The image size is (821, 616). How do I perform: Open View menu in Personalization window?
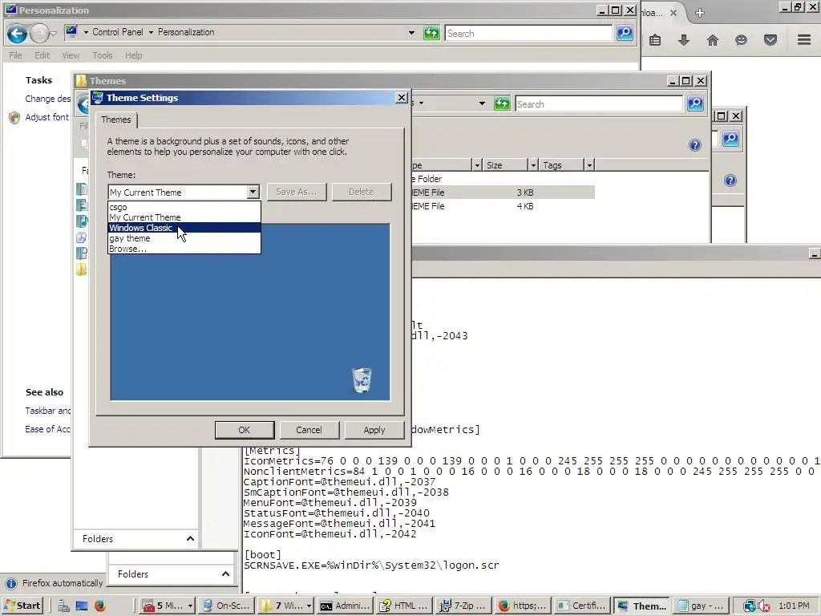click(x=71, y=55)
